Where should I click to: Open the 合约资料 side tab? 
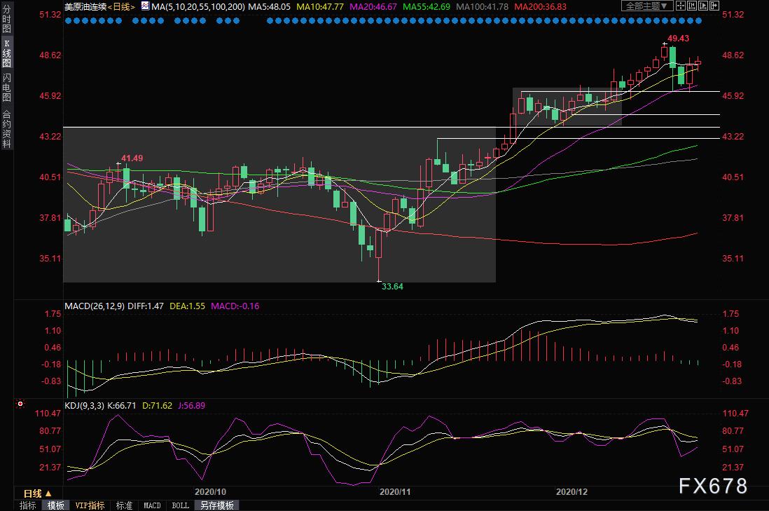(6, 128)
